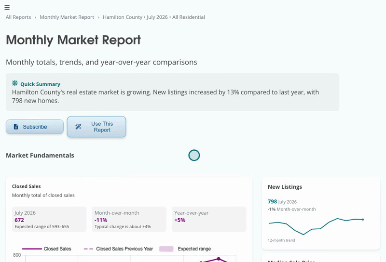Toggle Expected range legend entry
386x262 pixels.
point(185,249)
